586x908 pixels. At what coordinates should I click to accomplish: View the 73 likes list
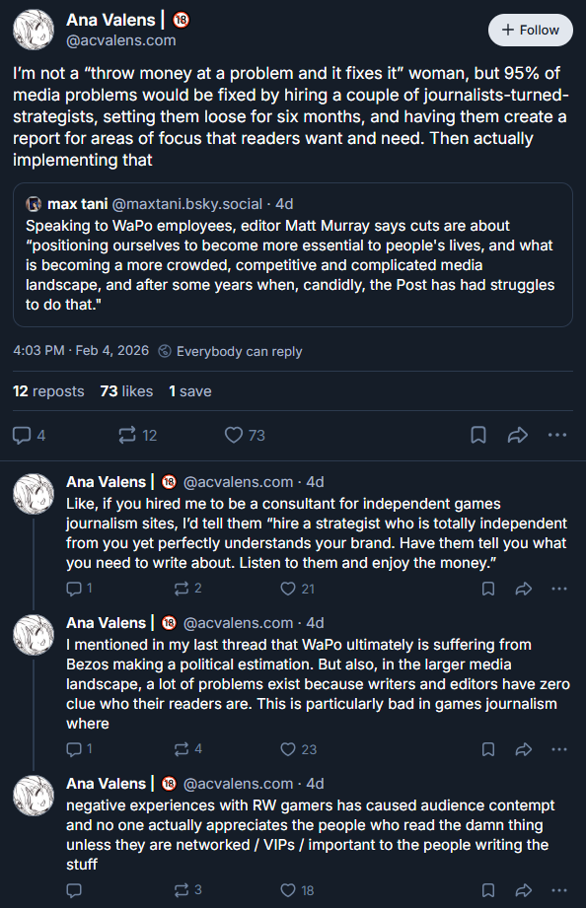pos(126,391)
